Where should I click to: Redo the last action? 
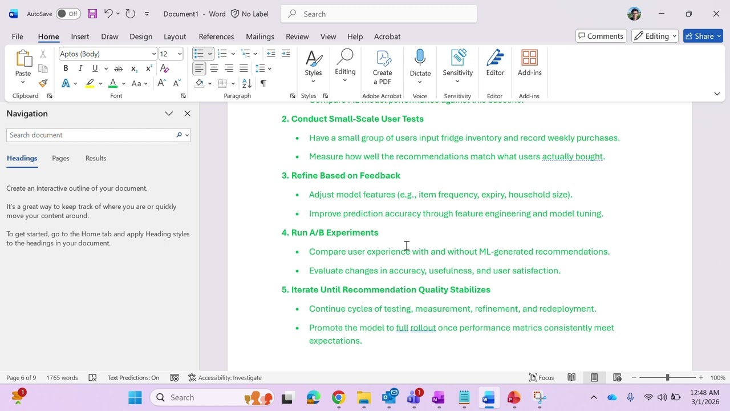tap(130, 14)
